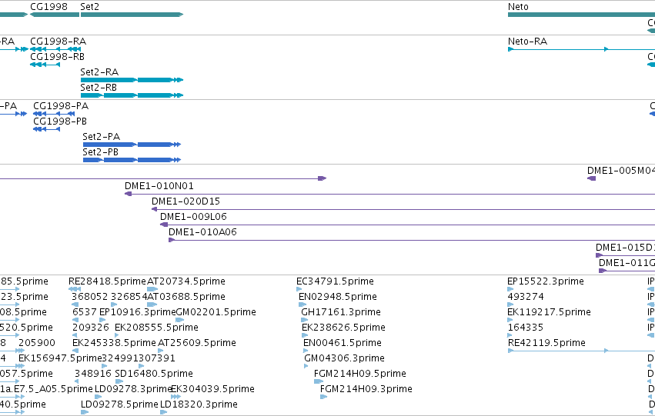The height and width of the screenshot is (416, 655).
Task: Select the CG1998-RA transcript arrows
Action: point(55,49)
